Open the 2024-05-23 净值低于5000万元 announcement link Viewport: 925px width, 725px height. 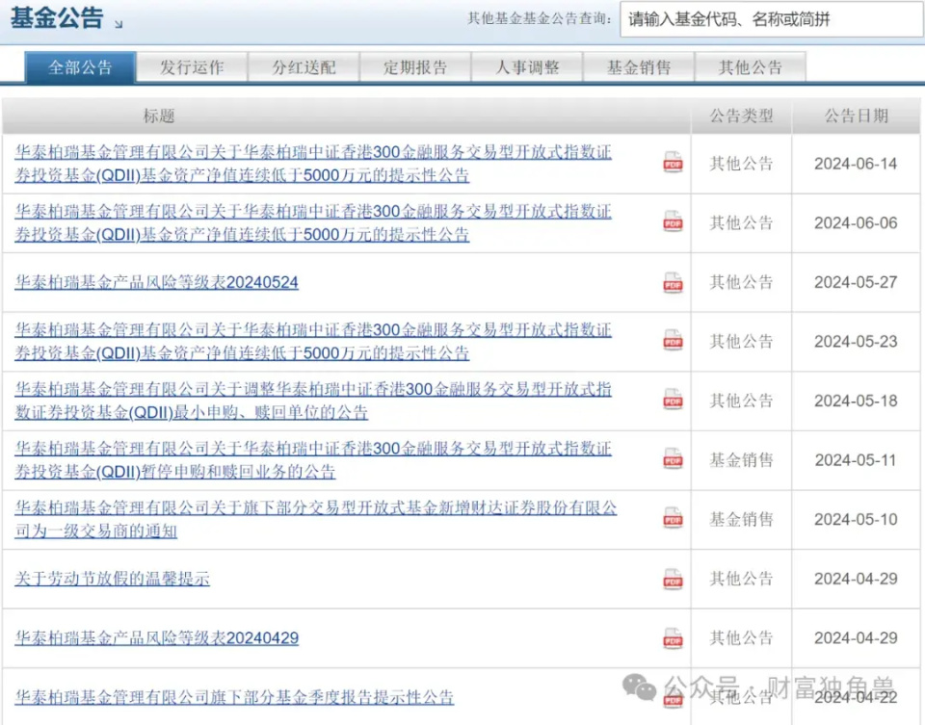click(313, 341)
